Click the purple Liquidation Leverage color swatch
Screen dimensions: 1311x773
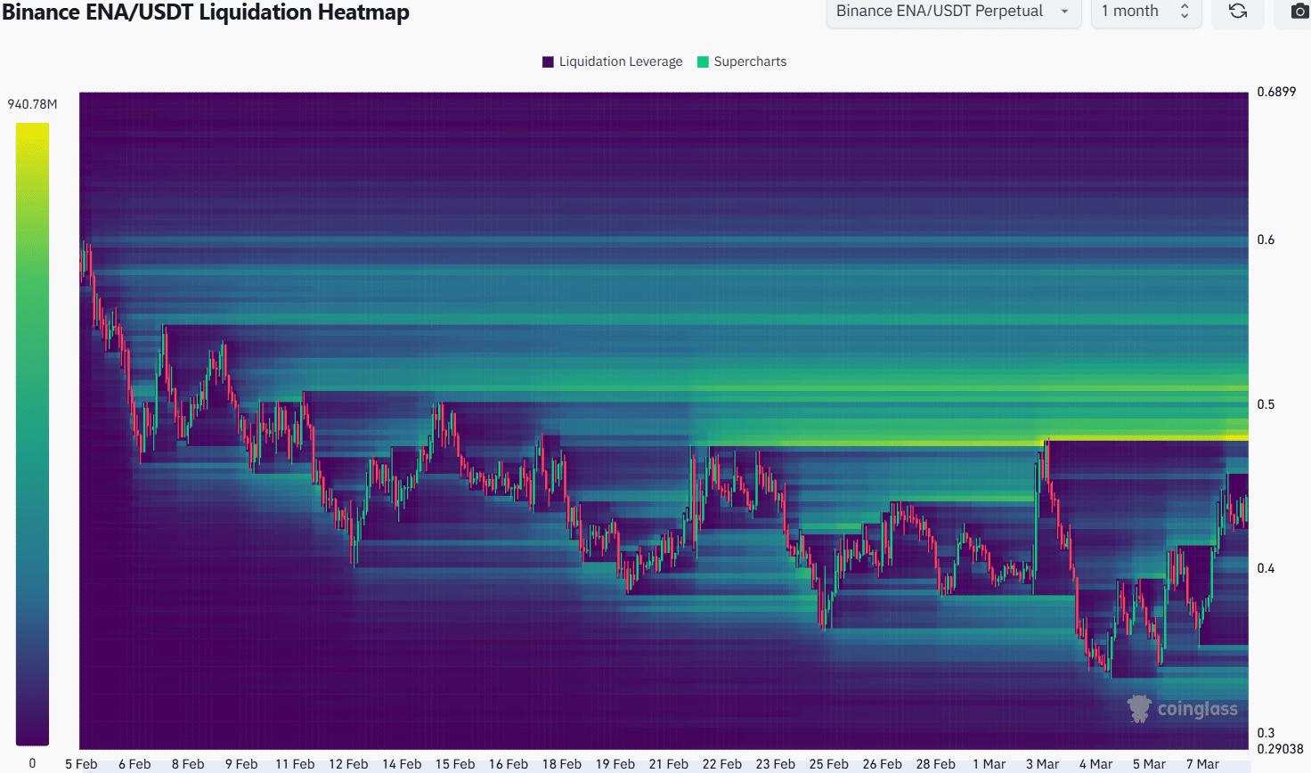[x=548, y=61]
